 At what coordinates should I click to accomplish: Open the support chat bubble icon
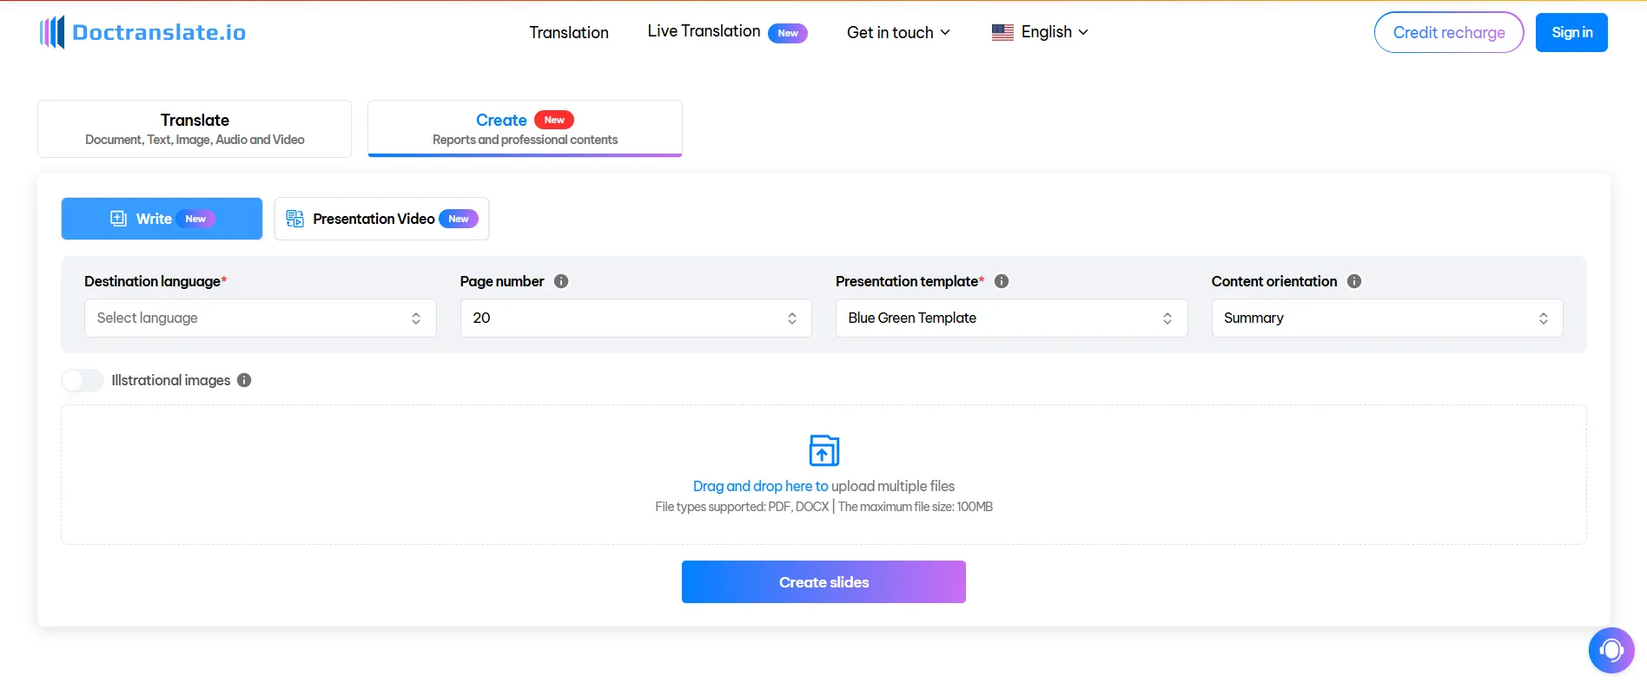pyautogui.click(x=1611, y=650)
